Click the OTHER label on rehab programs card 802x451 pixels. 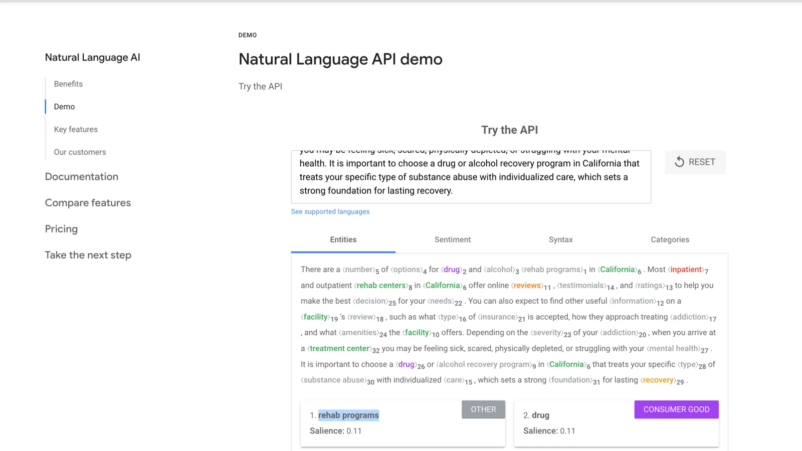click(x=483, y=409)
